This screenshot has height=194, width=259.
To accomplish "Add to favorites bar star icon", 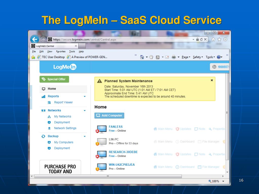I will pos(33,57).
